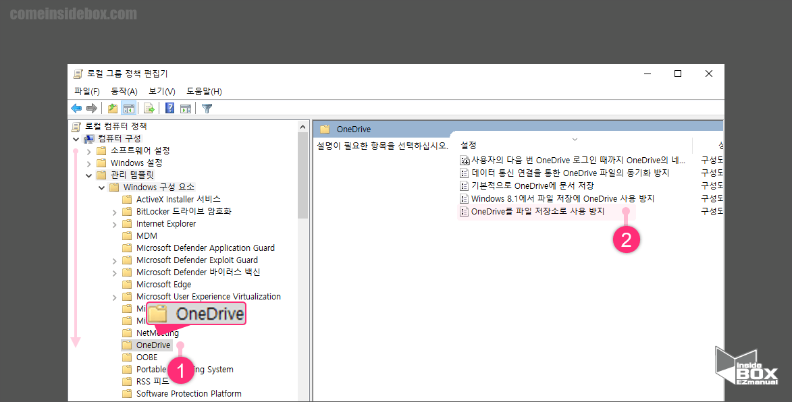792x402 pixels.
Task: Click the Export List toolbar icon
Action: 149,108
